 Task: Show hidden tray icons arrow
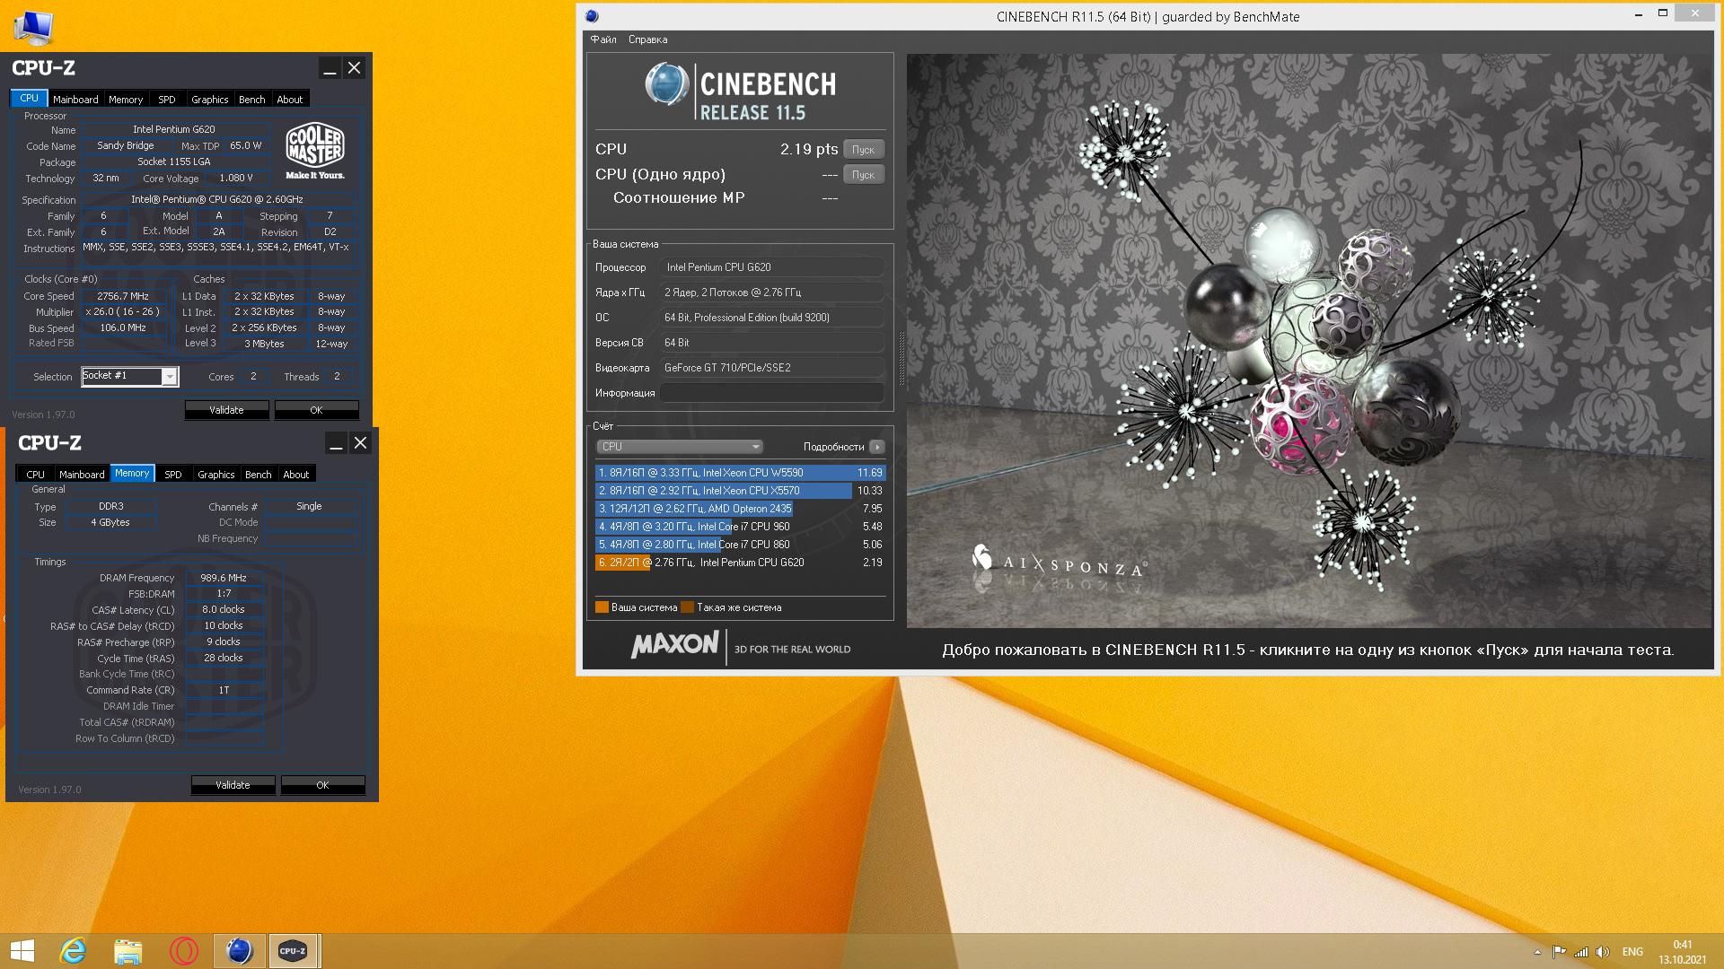(x=1537, y=952)
